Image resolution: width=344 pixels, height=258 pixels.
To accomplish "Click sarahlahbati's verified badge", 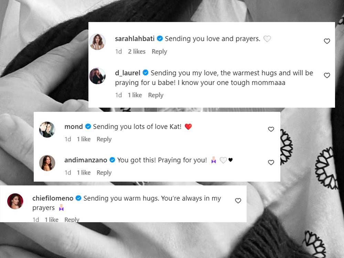I will click(x=160, y=39).
